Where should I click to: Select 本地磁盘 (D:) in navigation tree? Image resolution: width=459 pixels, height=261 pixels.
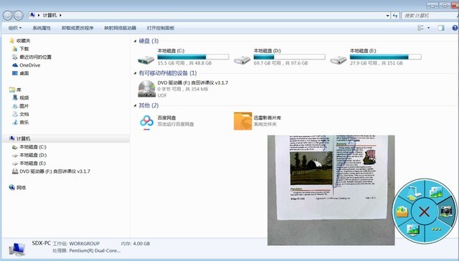pos(29,155)
